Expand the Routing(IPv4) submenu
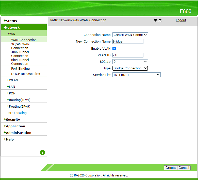Image resolution: width=198 pixels, height=180 pixels. pos(19,100)
